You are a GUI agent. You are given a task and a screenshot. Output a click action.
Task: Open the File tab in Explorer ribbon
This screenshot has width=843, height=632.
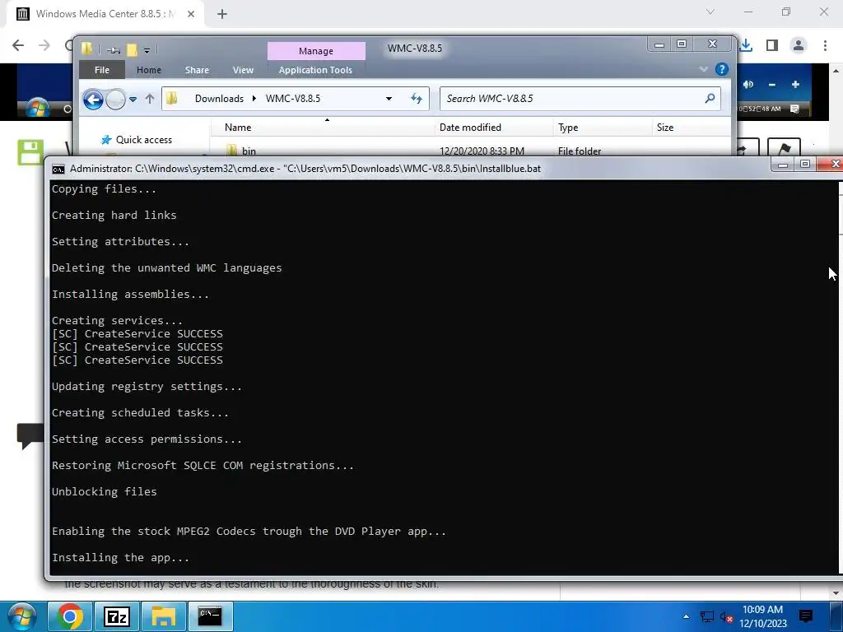[101, 70]
